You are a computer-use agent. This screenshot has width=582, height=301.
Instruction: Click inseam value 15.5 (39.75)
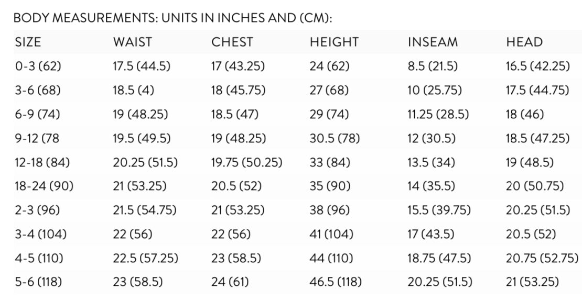(x=439, y=210)
